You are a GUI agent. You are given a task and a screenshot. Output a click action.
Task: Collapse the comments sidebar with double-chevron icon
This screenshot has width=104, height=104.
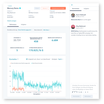pyautogui.click(x=72, y=5)
